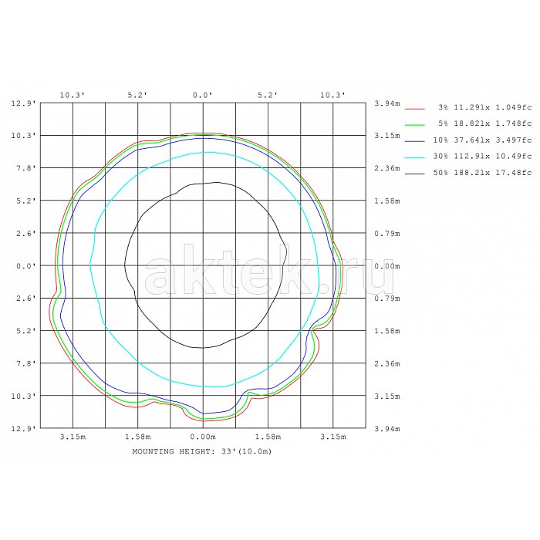Click the "0.00m" label under the bottom axis
The height and width of the screenshot is (540, 540).
coord(203,437)
